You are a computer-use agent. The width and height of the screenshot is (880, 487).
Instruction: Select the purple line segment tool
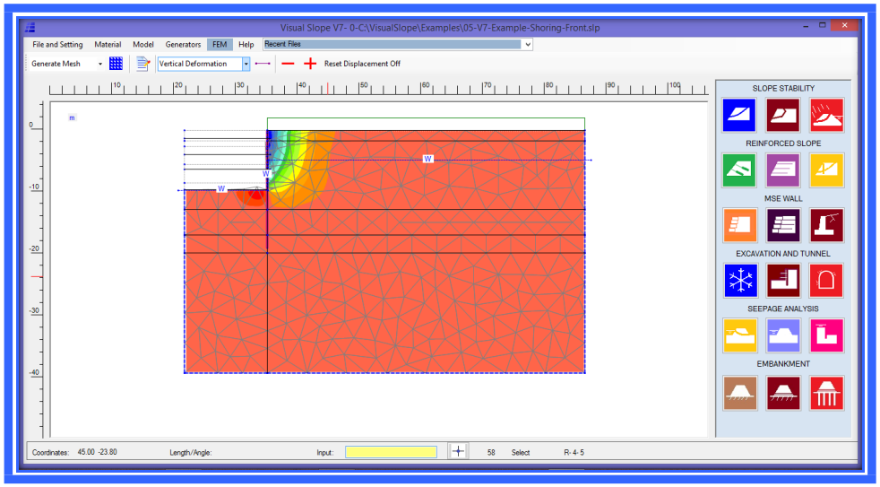click(263, 64)
